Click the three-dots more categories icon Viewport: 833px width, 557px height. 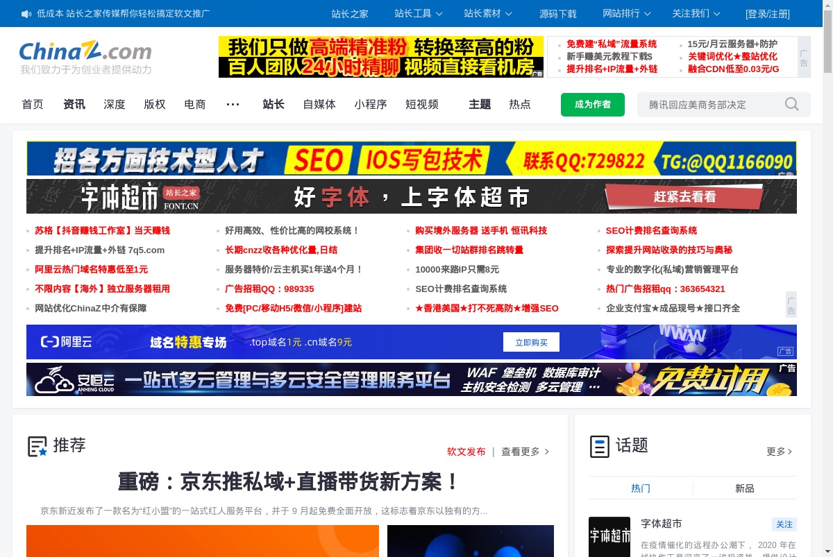233,104
